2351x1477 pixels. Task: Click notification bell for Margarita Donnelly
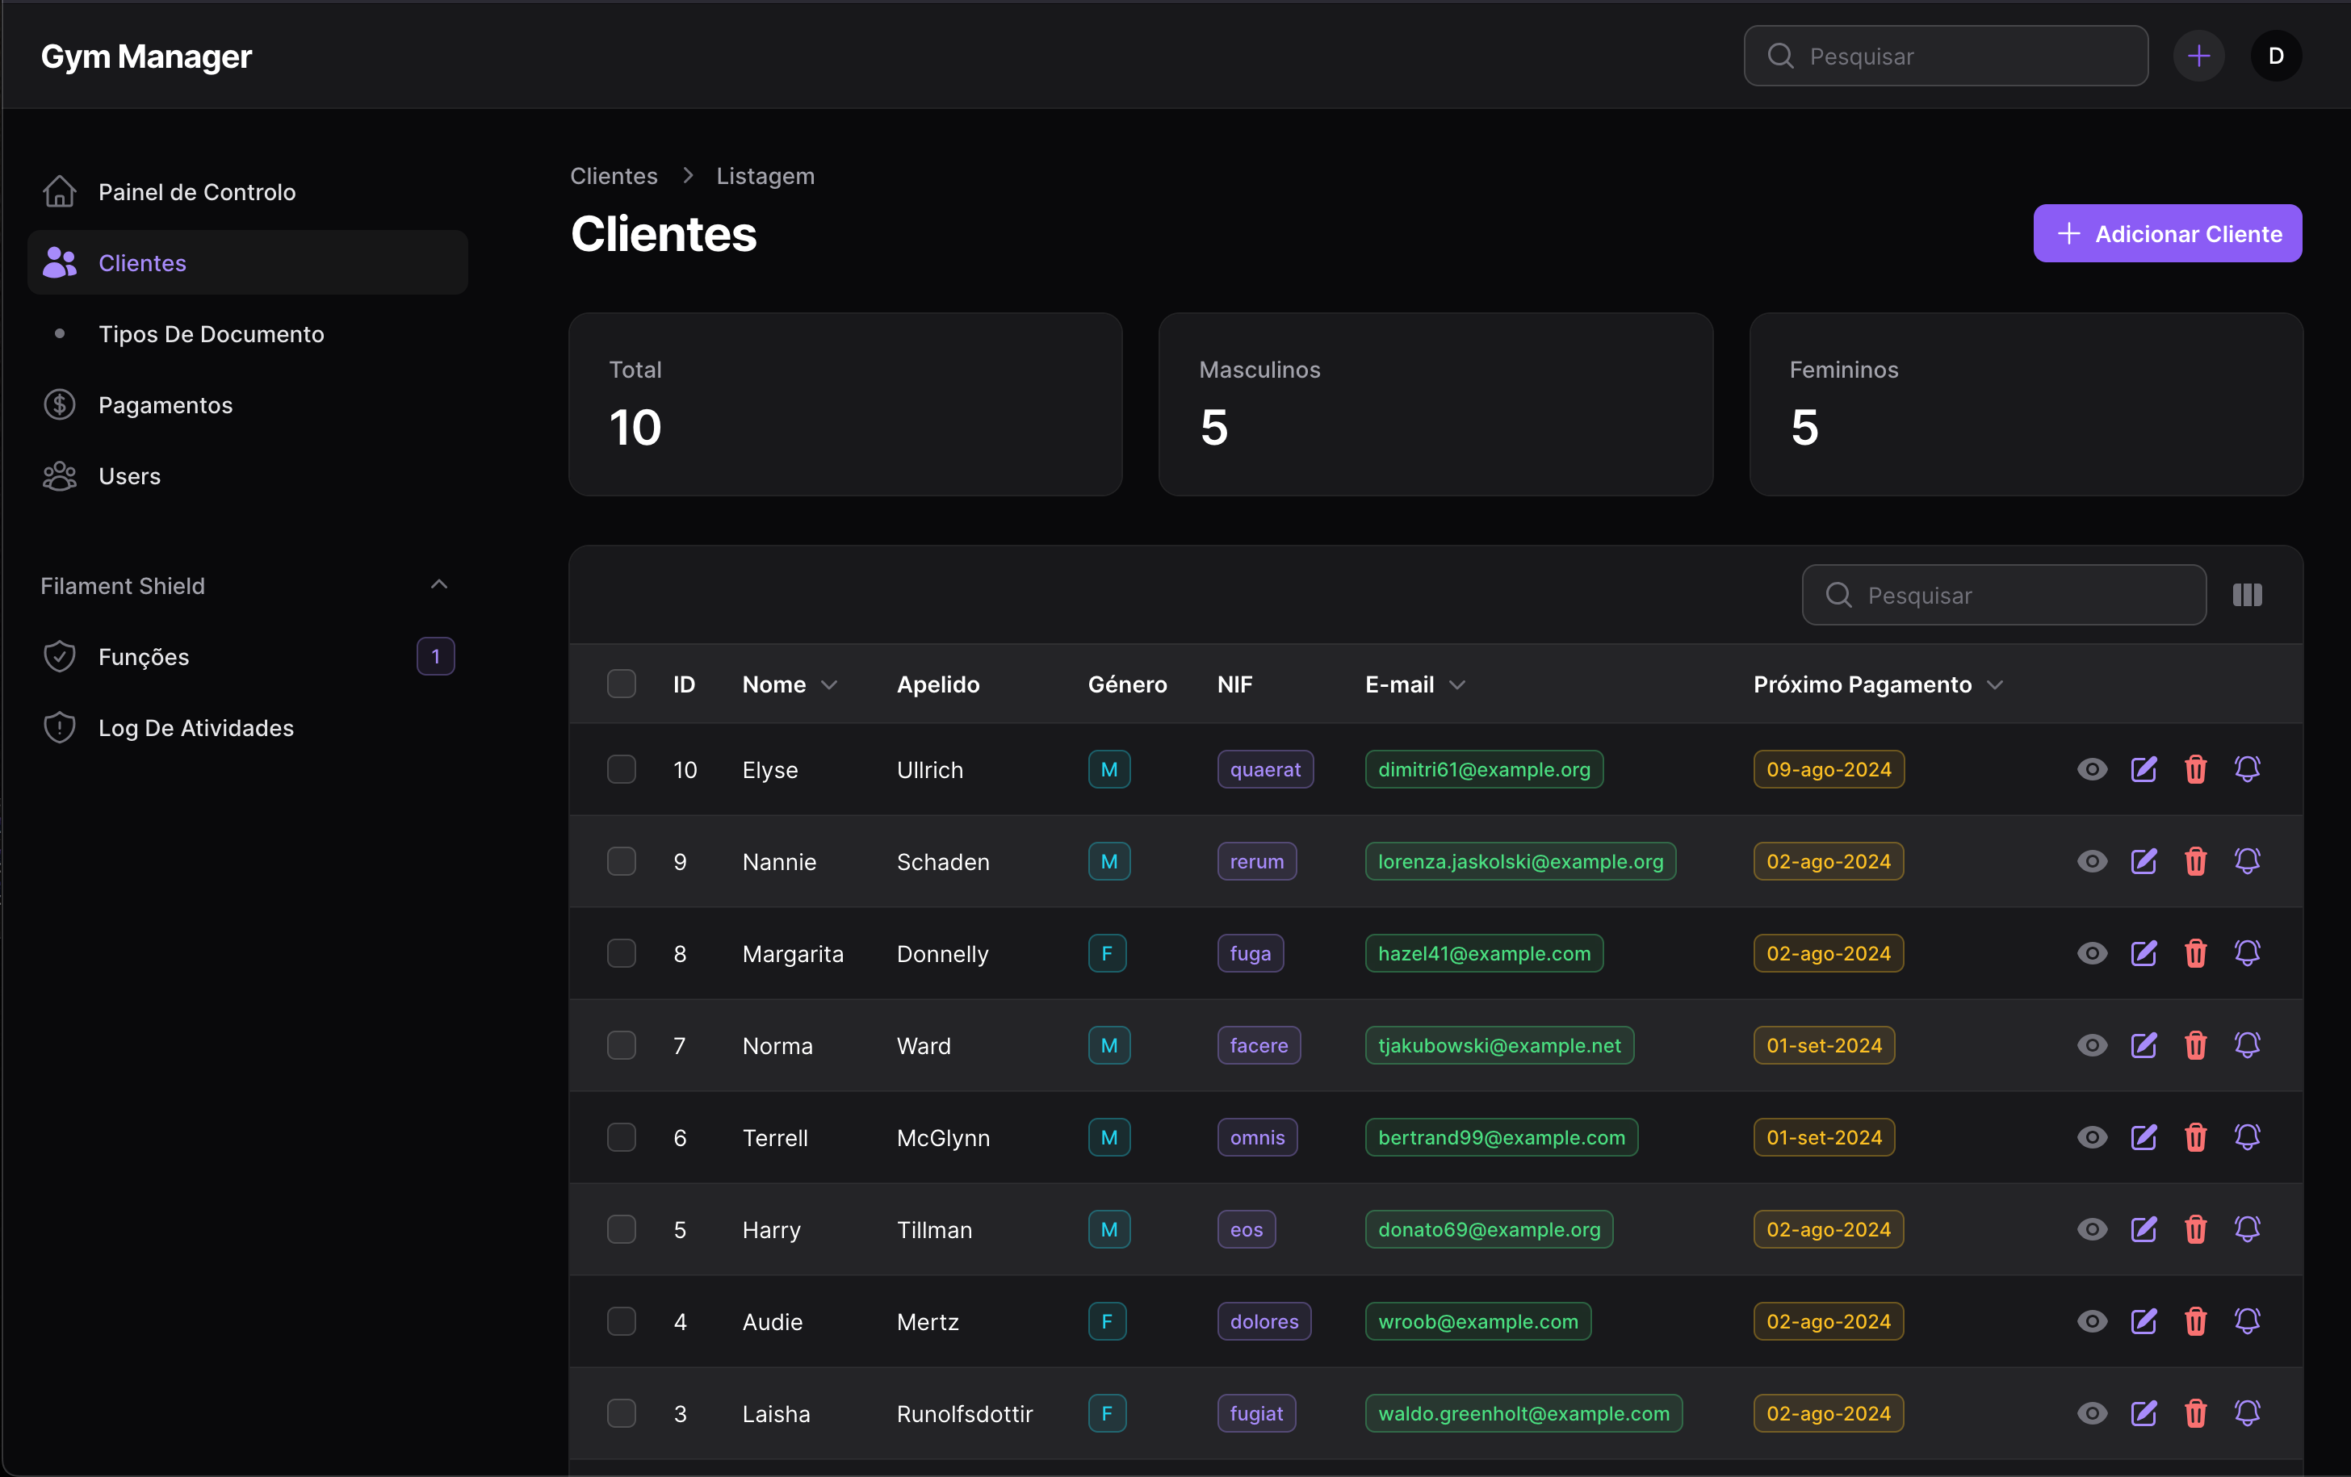point(2248,952)
